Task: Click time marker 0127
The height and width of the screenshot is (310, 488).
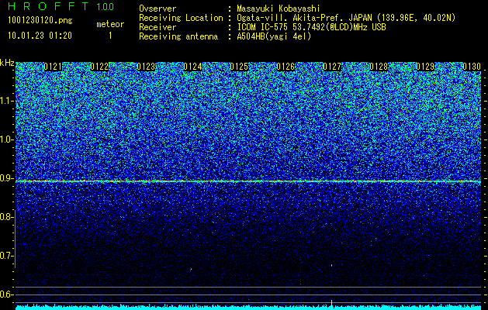Action: [332, 67]
